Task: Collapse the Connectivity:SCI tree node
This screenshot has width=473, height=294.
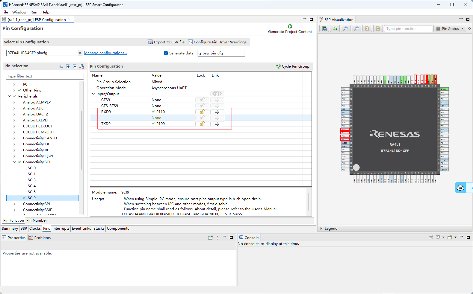Action: click(14, 162)
